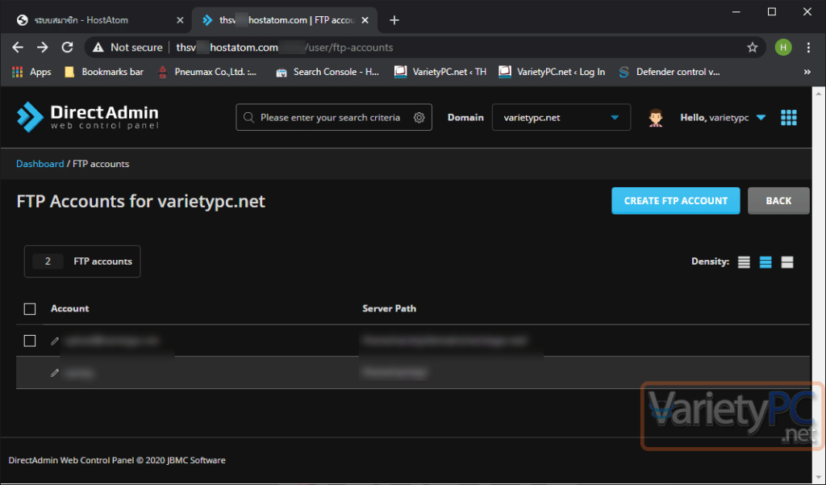Sort by the Account column header
This screenshot has width=826, height=485.
[x=69, y=309]
